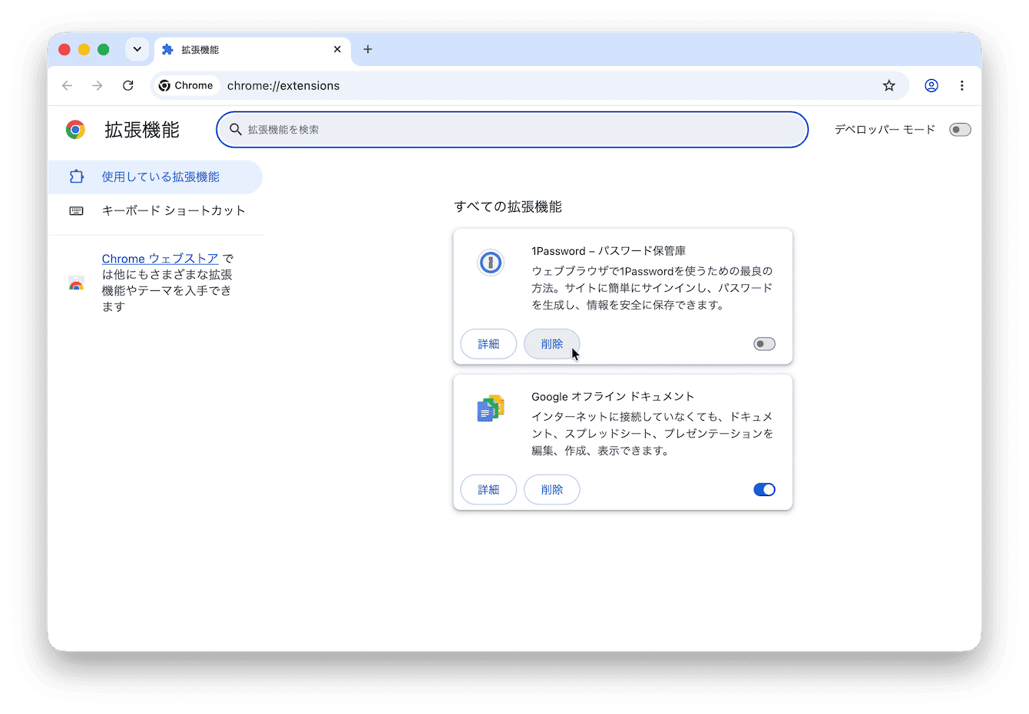This screenshot has height=714, width=1029.
Task: Expand the tab search dropdown arrow
Action: click(137, 49)
